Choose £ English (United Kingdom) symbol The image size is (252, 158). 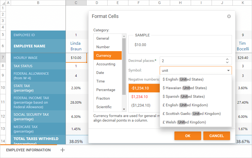coord(196,105)
